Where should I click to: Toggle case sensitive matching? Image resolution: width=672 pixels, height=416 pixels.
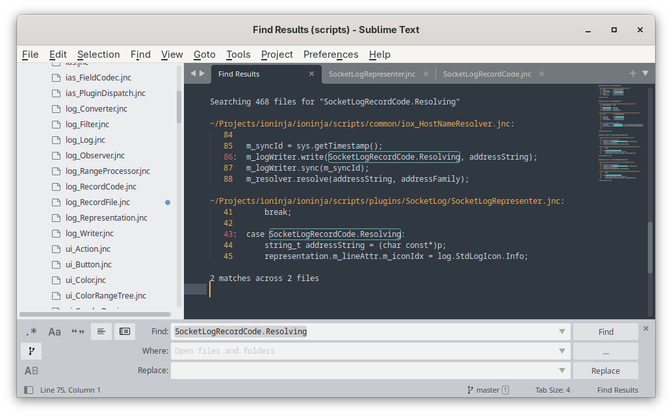pos(55,332)
